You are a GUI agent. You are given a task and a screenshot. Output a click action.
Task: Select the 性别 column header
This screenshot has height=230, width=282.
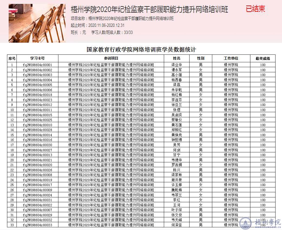[x=201, y=58]
